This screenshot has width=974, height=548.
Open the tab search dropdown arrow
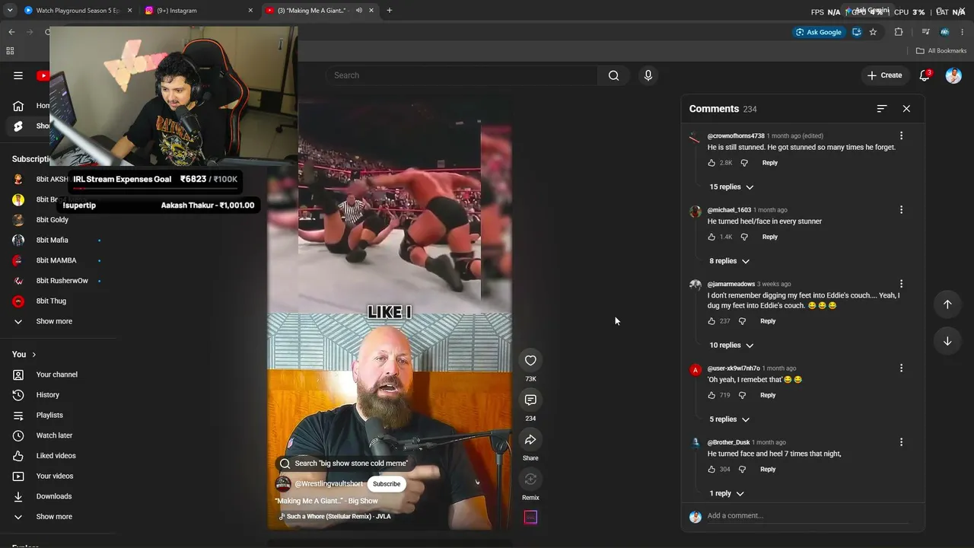click(x=10, y=11)
